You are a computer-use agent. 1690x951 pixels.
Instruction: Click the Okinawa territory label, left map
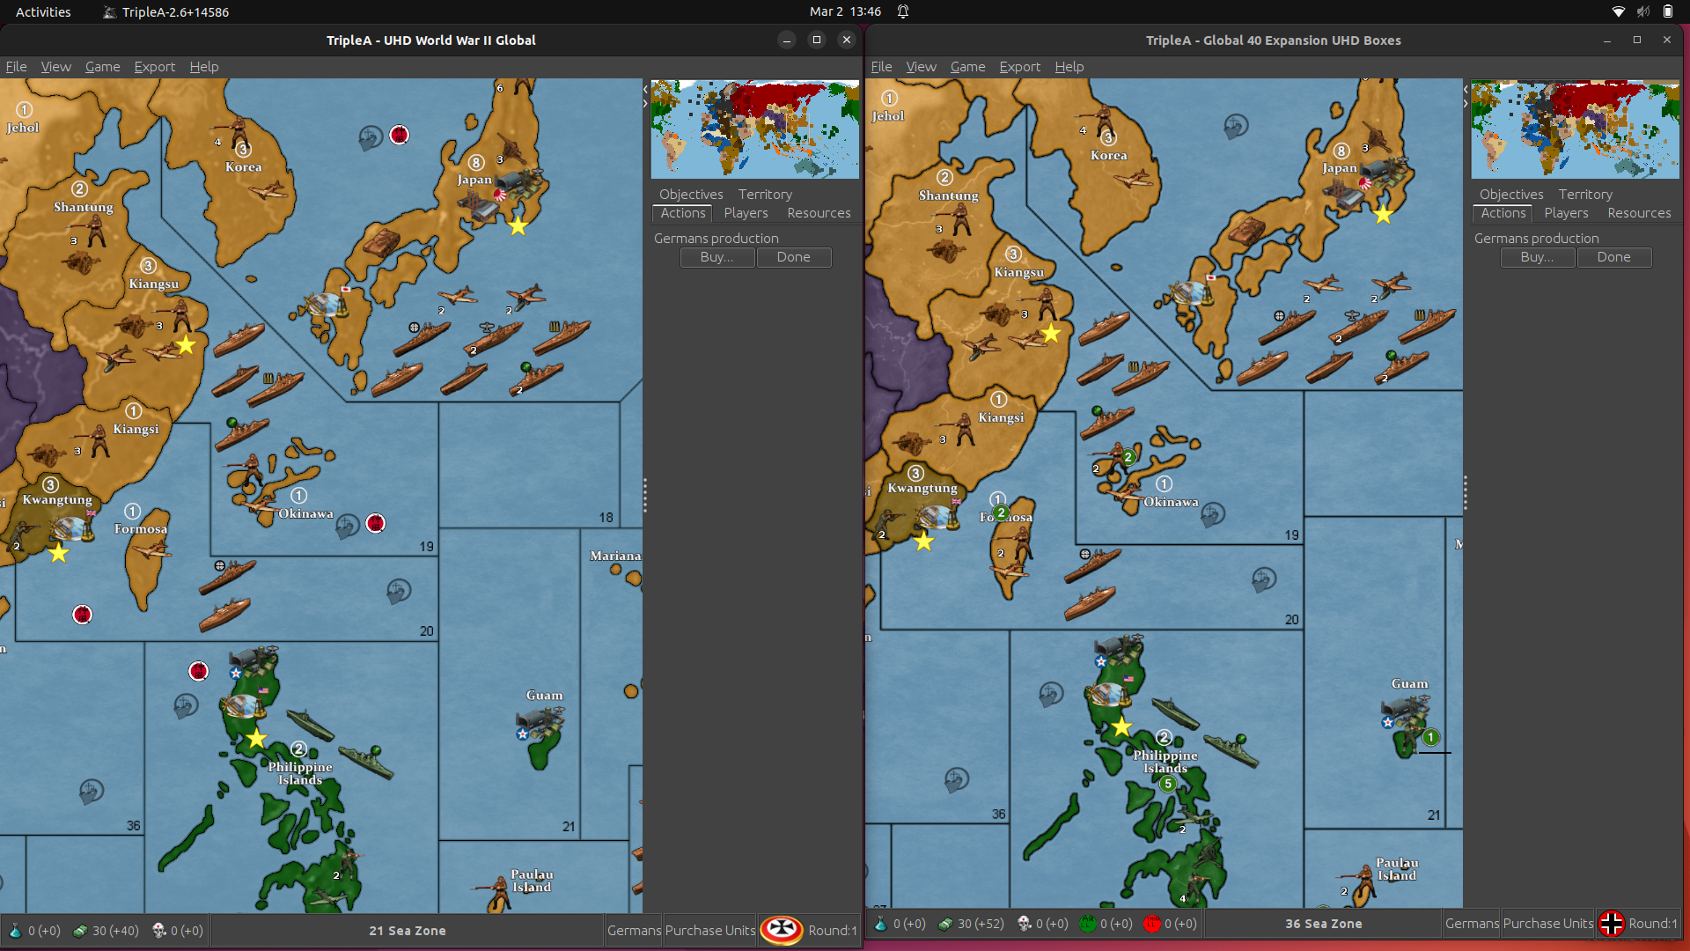(305, 513)
